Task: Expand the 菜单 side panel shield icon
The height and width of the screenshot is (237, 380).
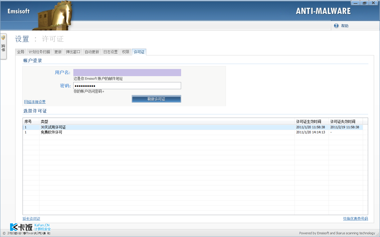Action: click(3, 38)
